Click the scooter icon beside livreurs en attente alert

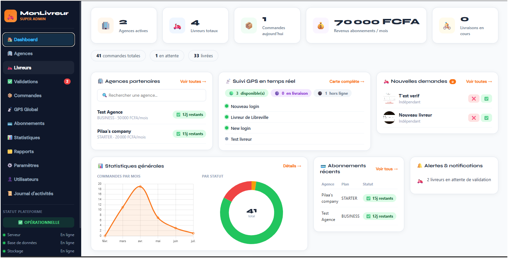click(420, 181)
